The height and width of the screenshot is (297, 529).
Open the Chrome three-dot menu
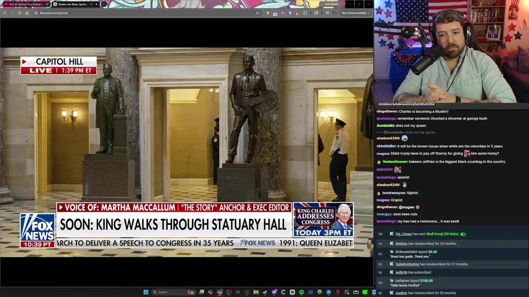point(369,13)
